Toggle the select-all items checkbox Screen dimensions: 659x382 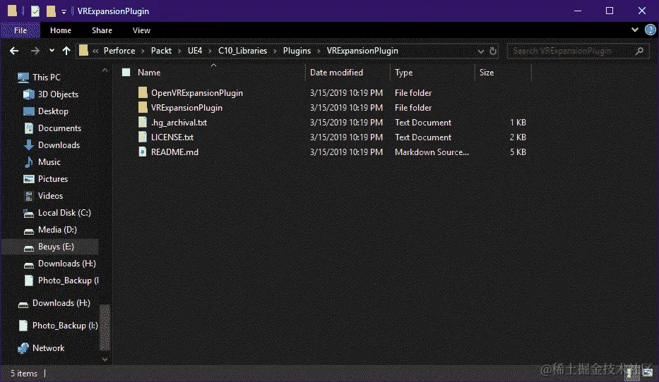click(x=126, y=72)
